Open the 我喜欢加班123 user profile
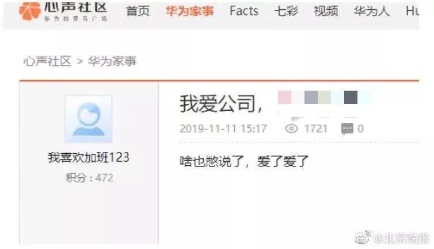 89,157
